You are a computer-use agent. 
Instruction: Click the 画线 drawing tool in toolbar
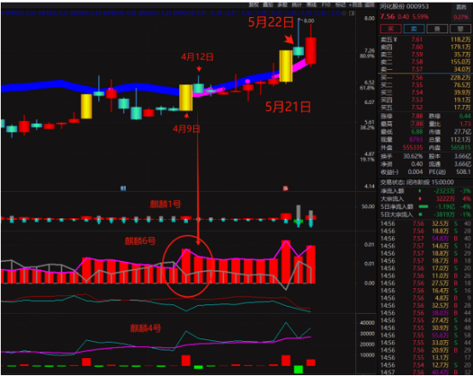coord(312,5)
